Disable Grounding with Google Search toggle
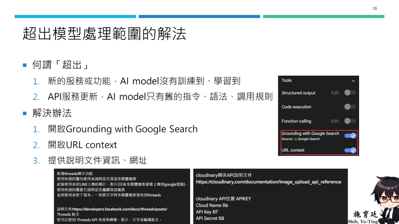 coord(350,136)
